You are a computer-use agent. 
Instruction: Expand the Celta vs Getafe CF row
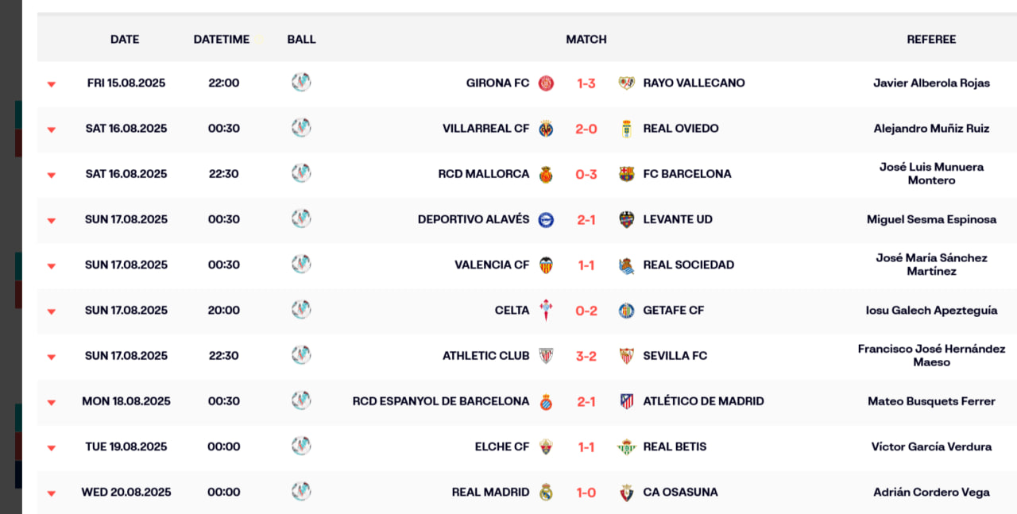(52, 311)
